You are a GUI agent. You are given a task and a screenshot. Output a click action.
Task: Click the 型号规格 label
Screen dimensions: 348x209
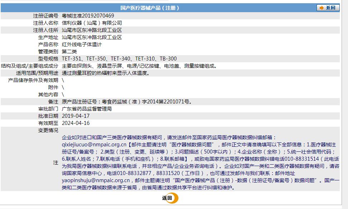coord(48,59)
